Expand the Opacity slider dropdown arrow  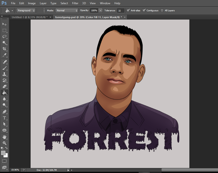tap(100, 11)
